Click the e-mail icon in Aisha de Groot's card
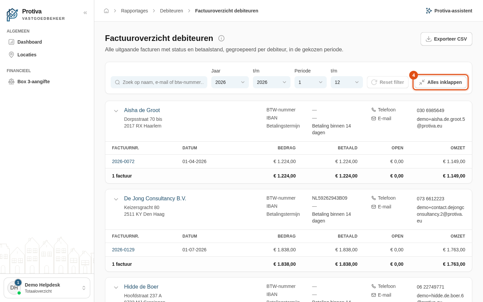The image size is (483, 302). click(374, 118)
